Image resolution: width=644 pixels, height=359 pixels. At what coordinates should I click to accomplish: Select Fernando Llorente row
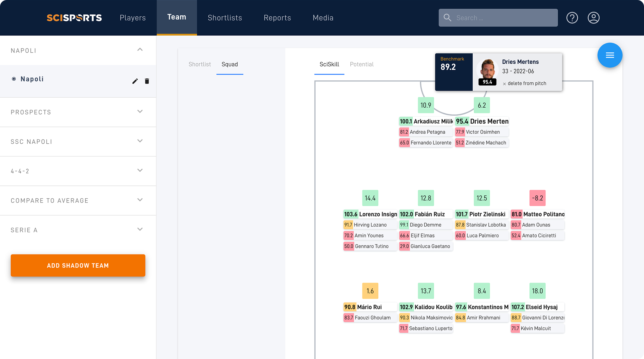pyautogui.click(x=426, y=143)
